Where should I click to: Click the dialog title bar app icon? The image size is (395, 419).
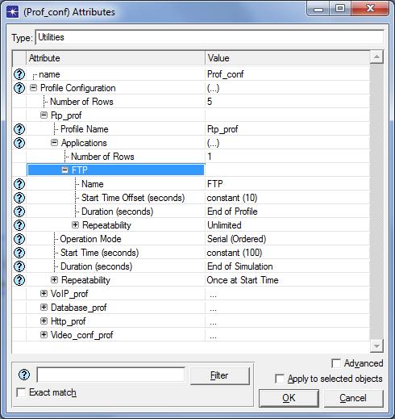[x=13, y=12]
